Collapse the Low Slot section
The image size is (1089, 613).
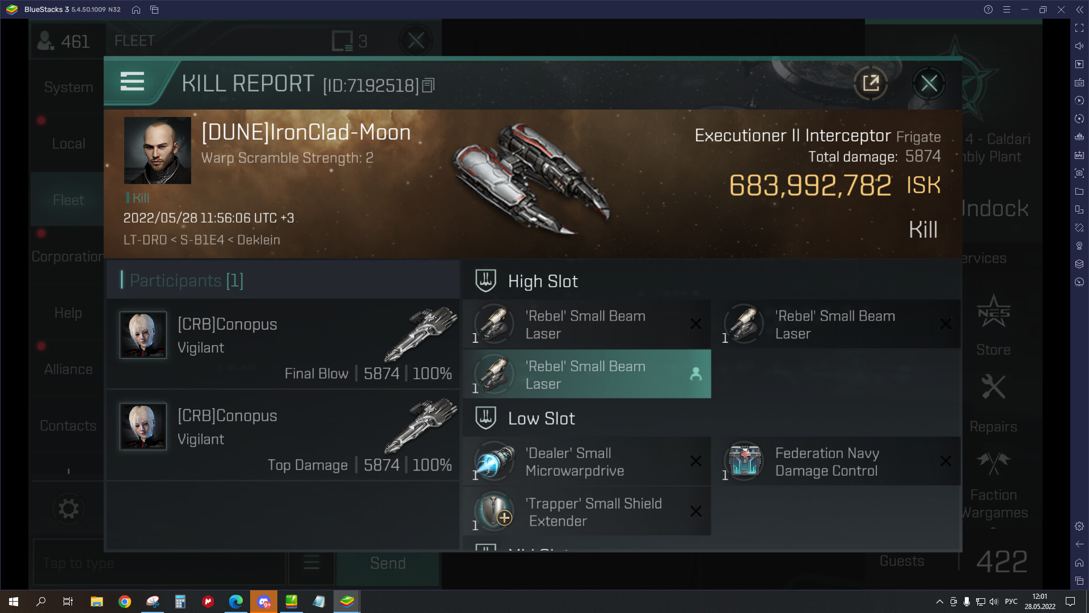(x=486, y=418)
